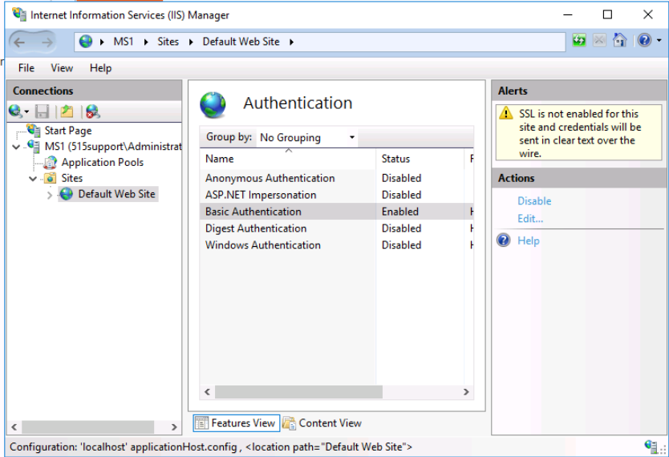Expand the Default Web Site node
669x457 pixels.
(x=50, y=195)
